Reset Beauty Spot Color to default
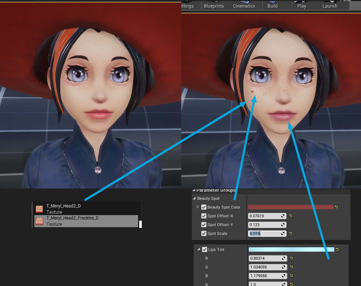The height and width of the screenshot is (286, 361). [337, 207]
